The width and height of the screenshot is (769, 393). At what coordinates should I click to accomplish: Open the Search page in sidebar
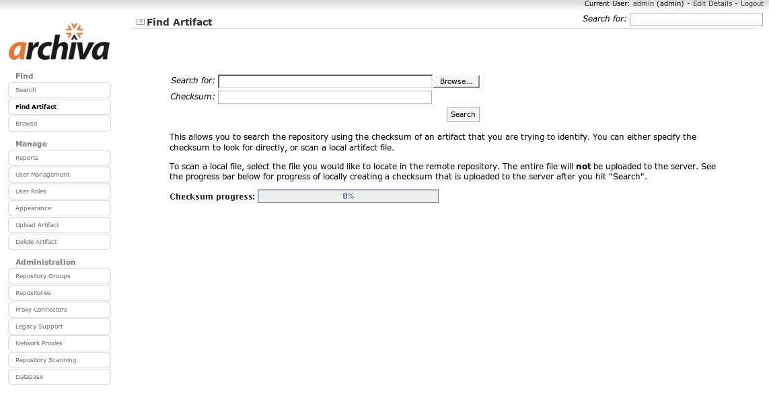59,90
